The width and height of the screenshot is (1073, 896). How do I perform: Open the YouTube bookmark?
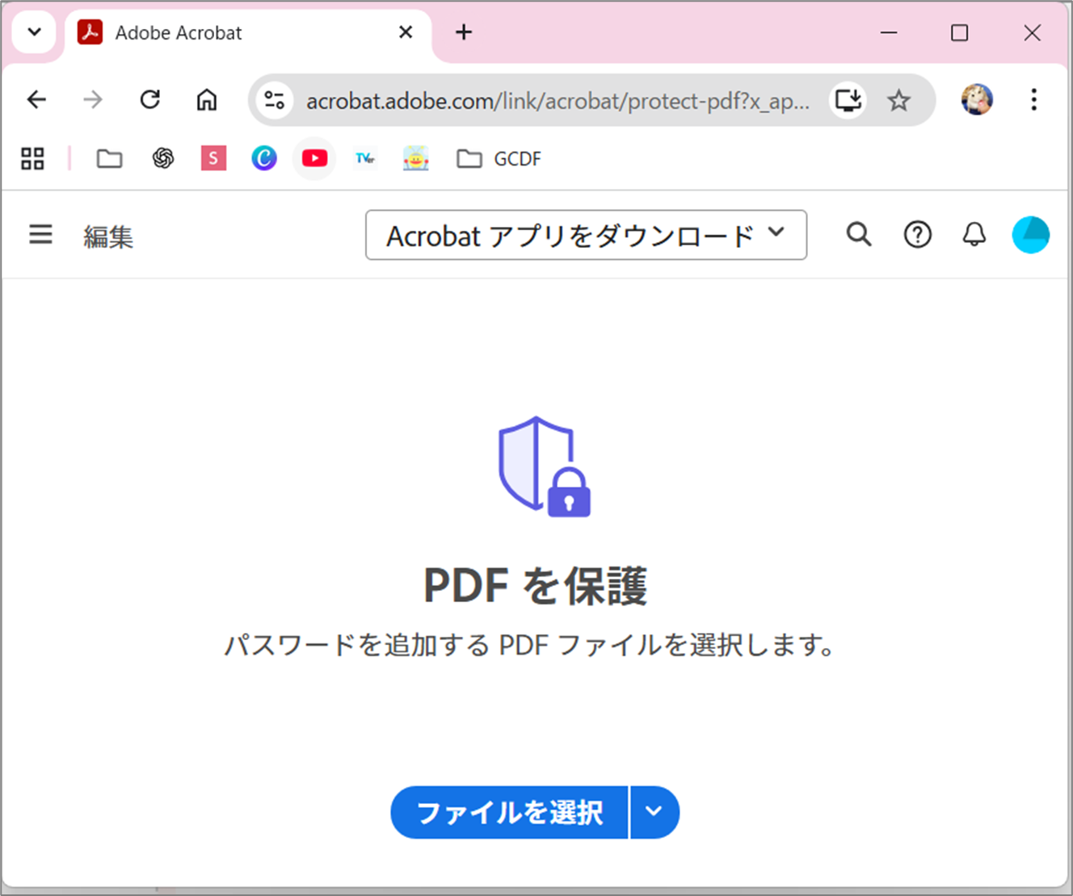[314, 158]
